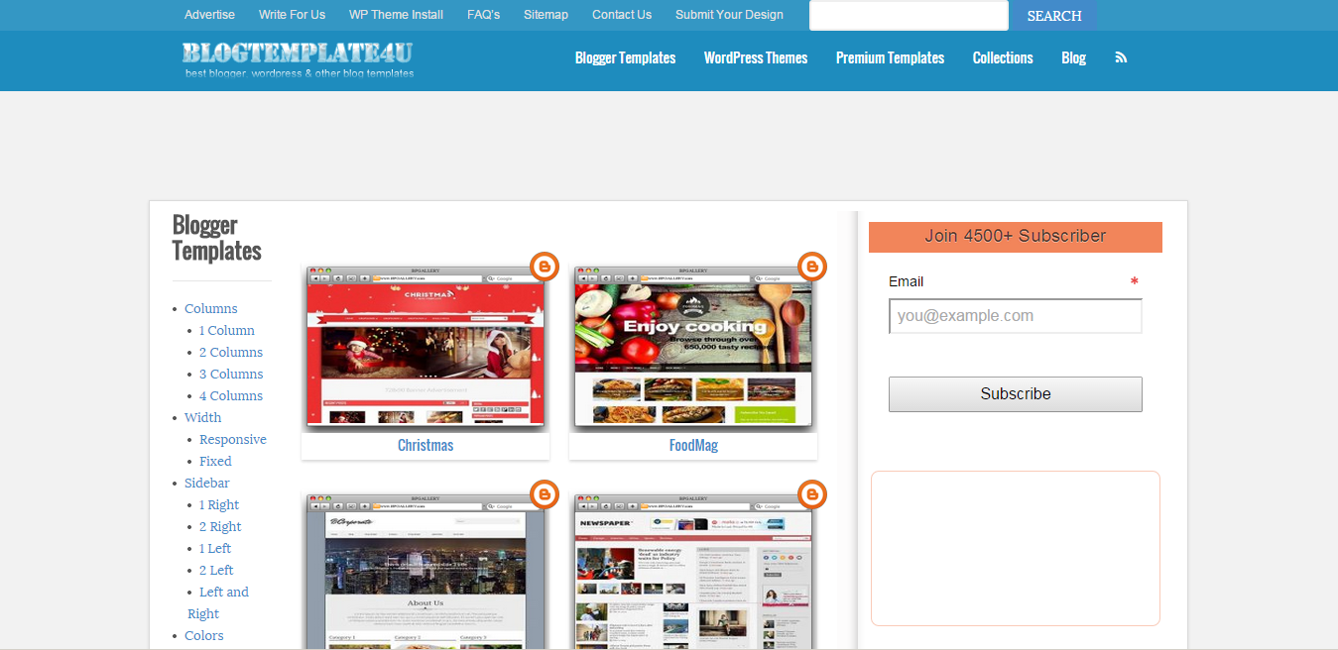This screenshot has width=1338, height=650.
Task: Open the Contact Us page
Action: (x=622, y=15)
